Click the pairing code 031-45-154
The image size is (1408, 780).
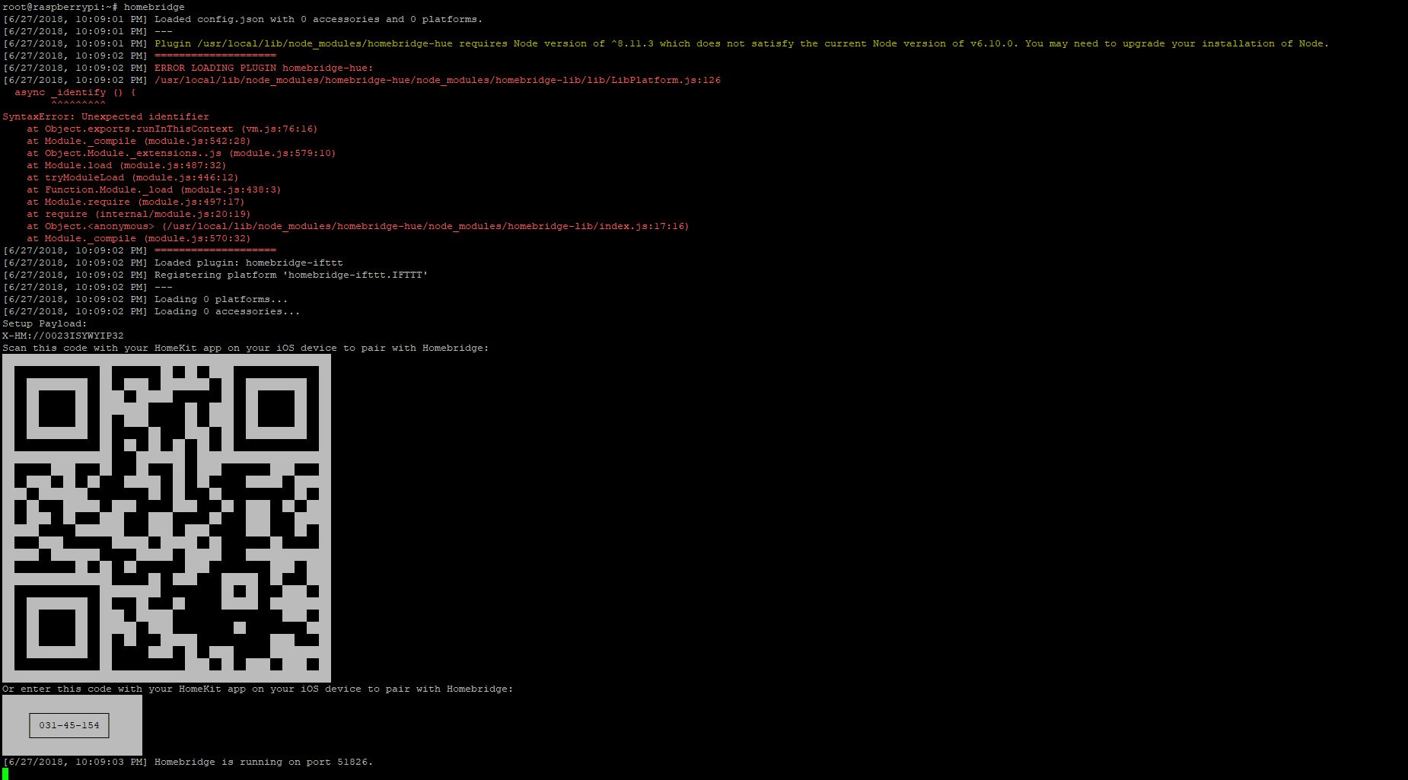69,725
